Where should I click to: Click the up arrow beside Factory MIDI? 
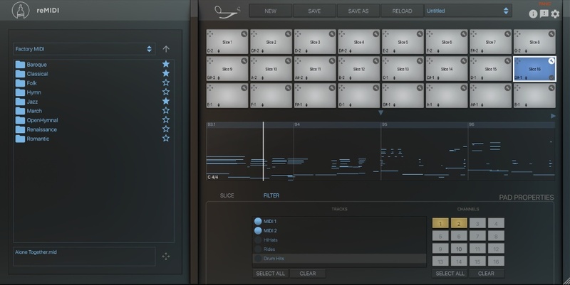[x=166, y=49]
